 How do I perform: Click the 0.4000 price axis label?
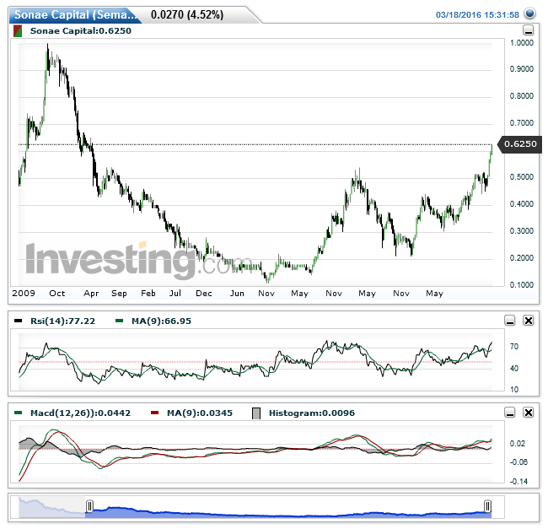tap(521, 203)
